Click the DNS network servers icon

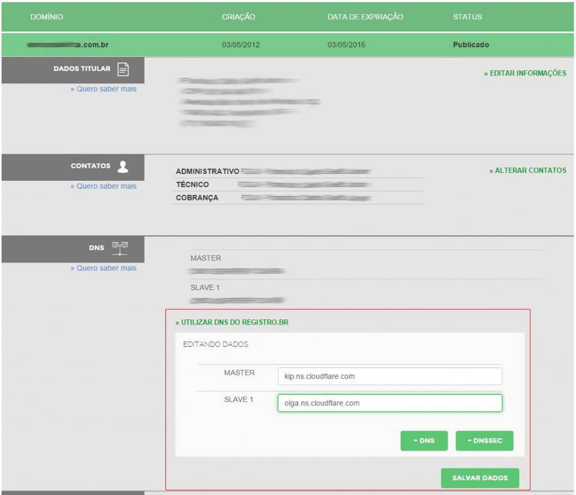tap(120, 248)
